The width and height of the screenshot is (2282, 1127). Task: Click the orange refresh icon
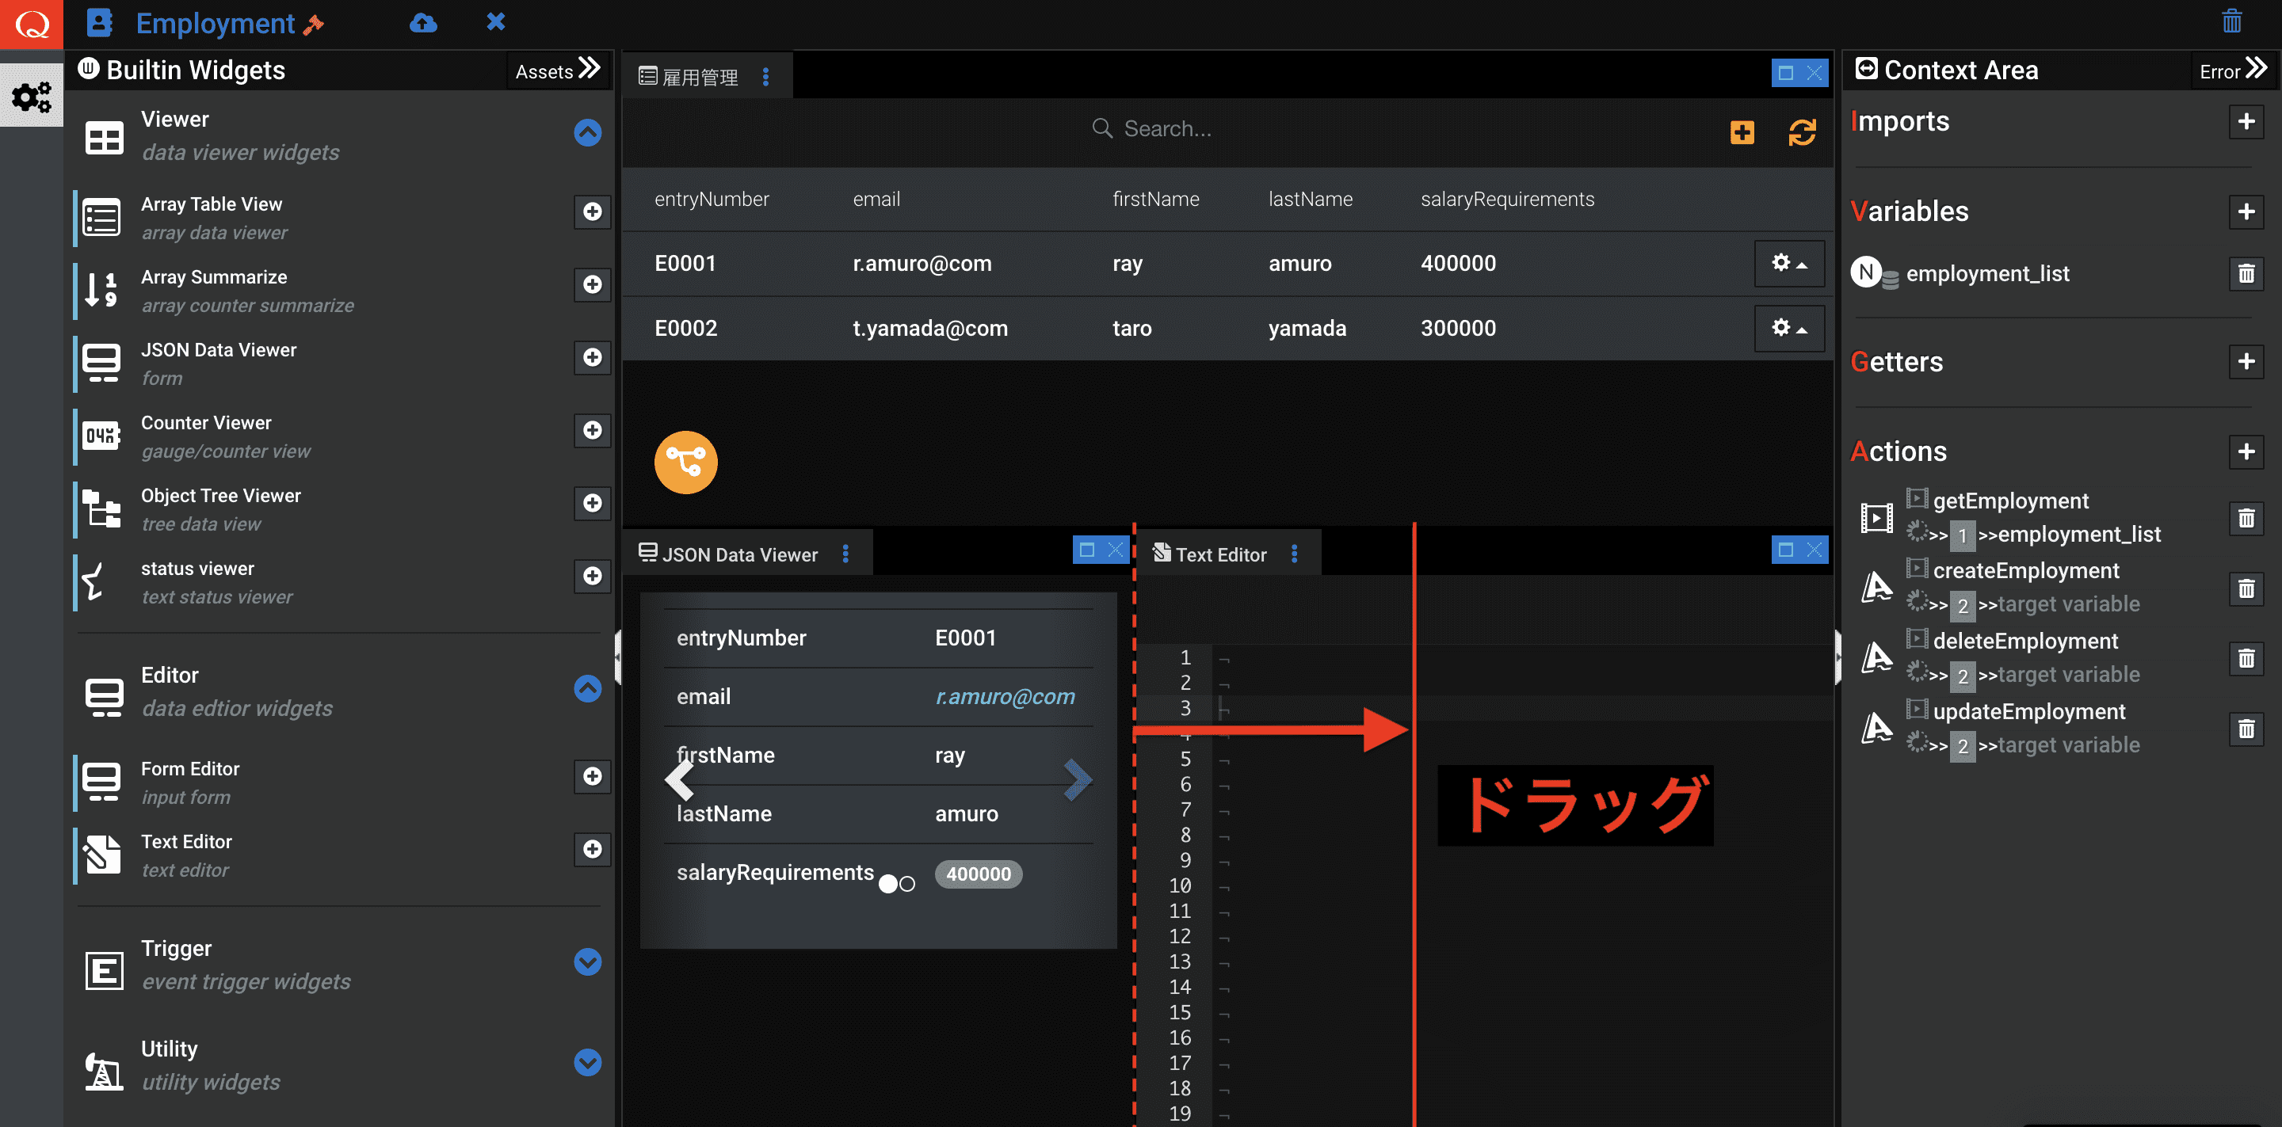(1801, 132)
